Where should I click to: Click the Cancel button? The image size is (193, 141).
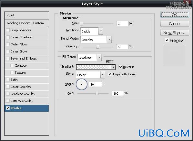point(175,23)
